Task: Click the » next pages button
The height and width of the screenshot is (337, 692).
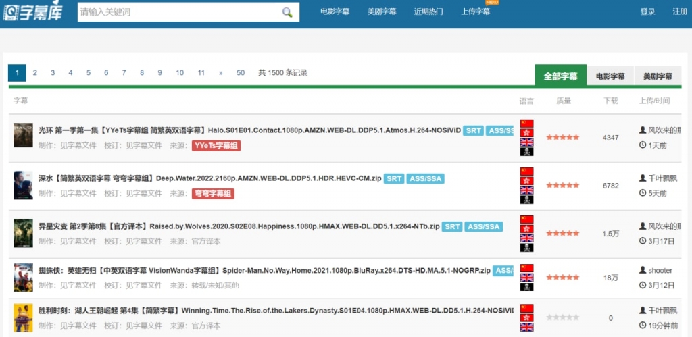Action: [221, 73]
